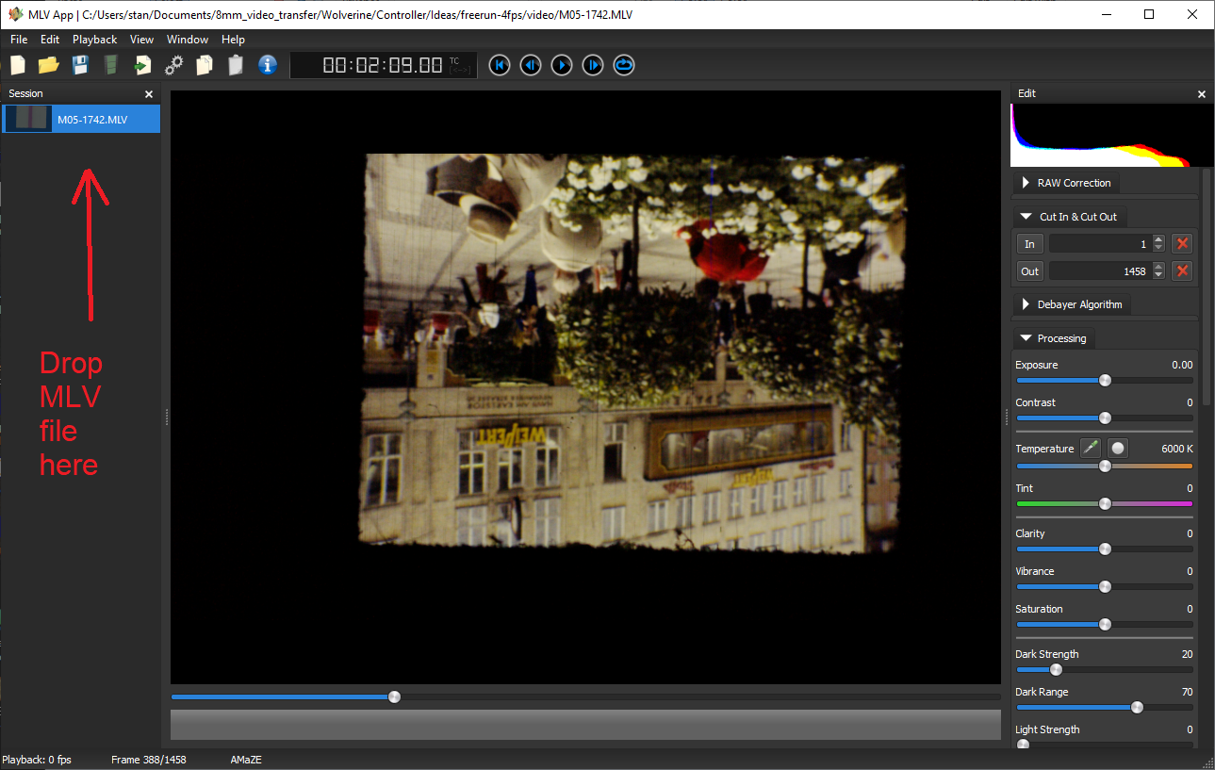The image size is (1215, 770).
Task: Paste the receipt using the clipboard icon
Action: click(x=236, y=65)
